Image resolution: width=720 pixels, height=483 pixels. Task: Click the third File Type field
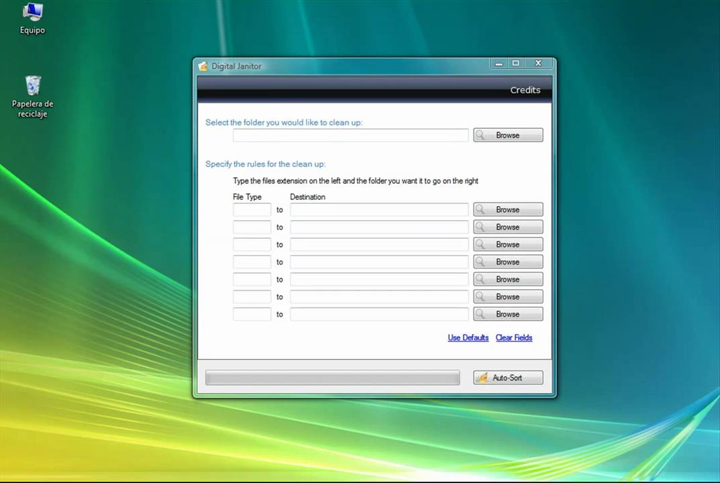pos(252,244)
